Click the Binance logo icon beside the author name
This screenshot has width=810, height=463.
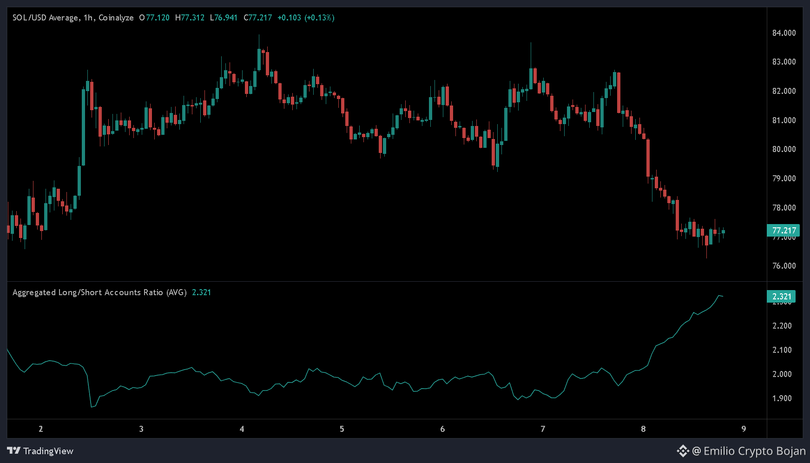click(x=683, y=451)
